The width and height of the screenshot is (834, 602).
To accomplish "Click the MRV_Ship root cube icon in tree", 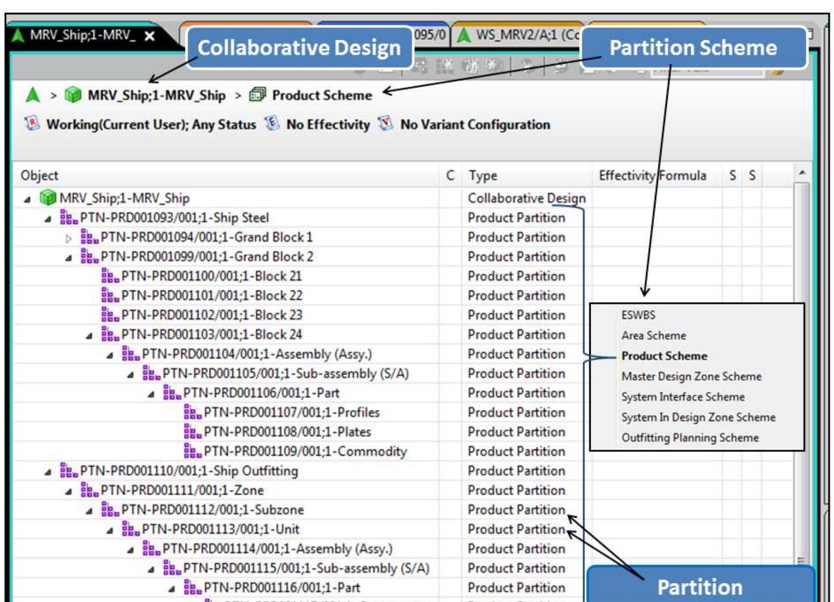I will [x=47, y=198].
